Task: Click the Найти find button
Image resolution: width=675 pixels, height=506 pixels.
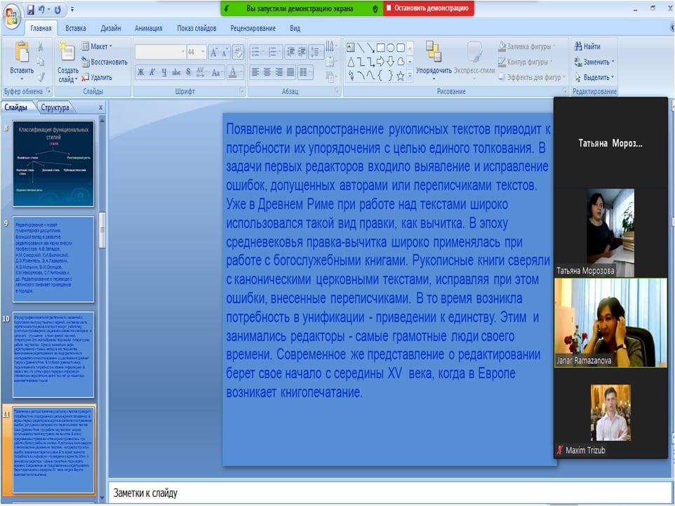Action: pyautogui.click(x=587, y=46)
